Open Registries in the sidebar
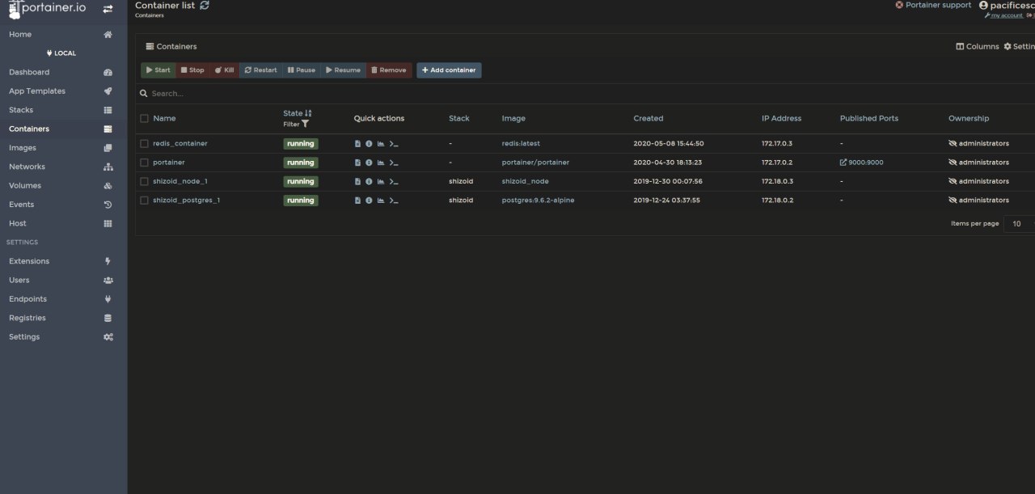Image resolution: width=1035 pixels, height=494 pixels. [63, 318]
